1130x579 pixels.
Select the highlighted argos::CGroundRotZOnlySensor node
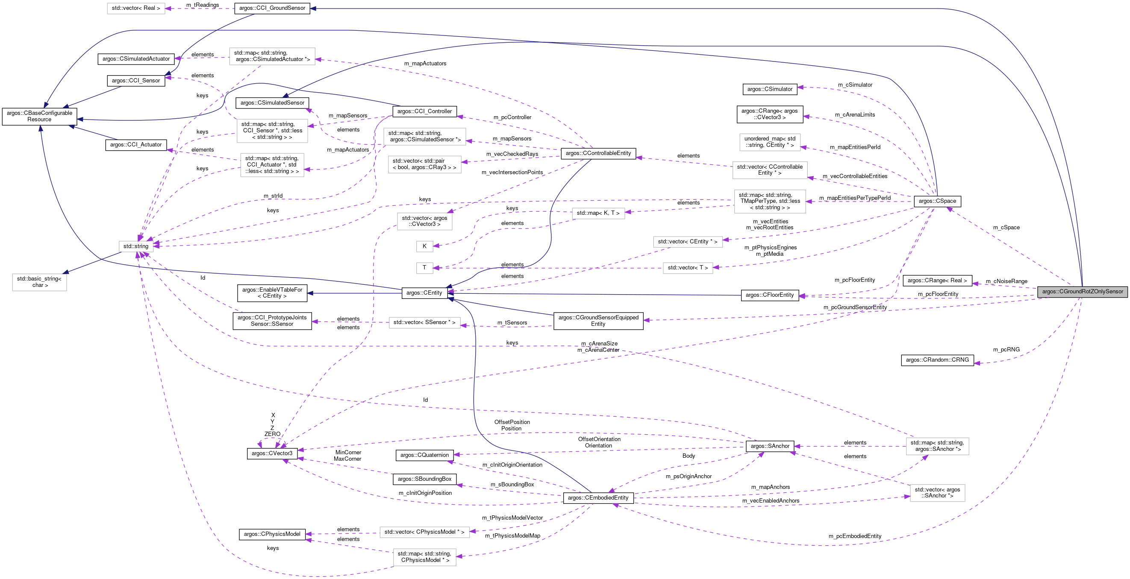[1083, 292]
